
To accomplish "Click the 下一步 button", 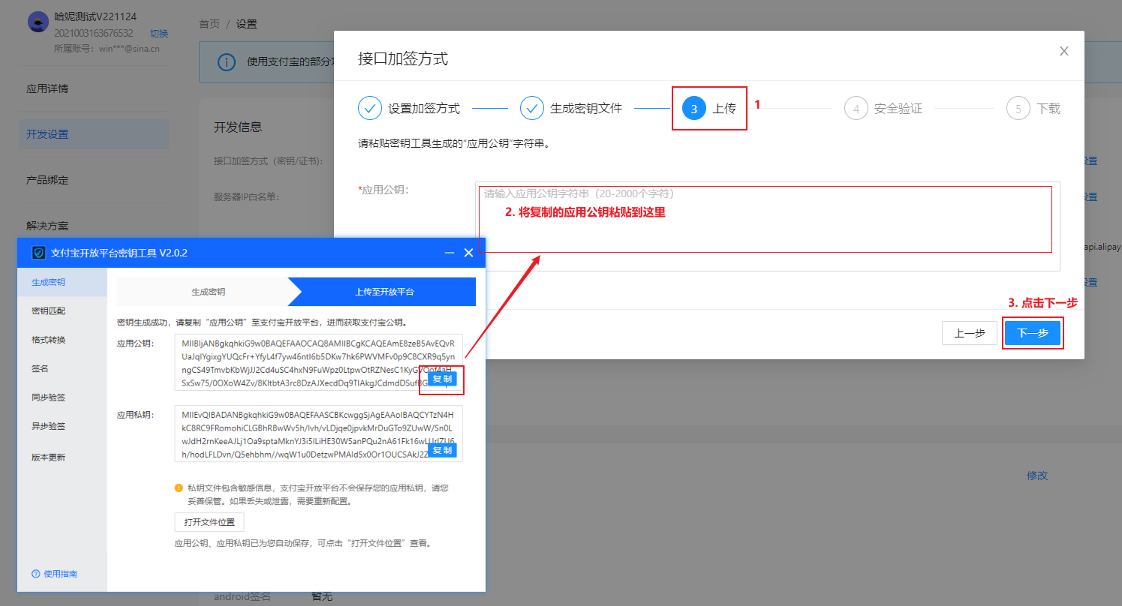I will click(1033, 333).
